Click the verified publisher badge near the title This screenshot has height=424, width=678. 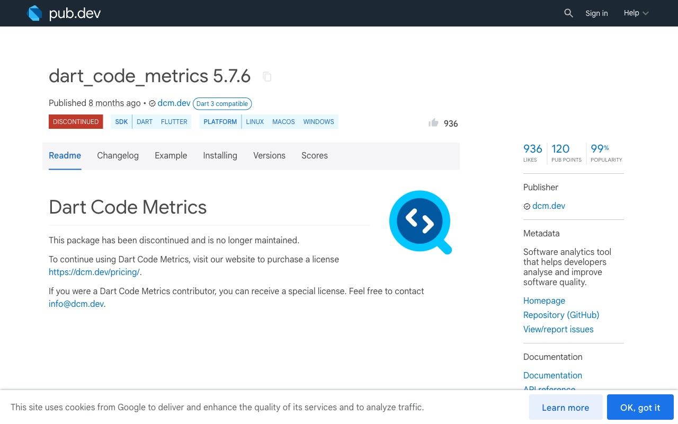tap(153, 103)
